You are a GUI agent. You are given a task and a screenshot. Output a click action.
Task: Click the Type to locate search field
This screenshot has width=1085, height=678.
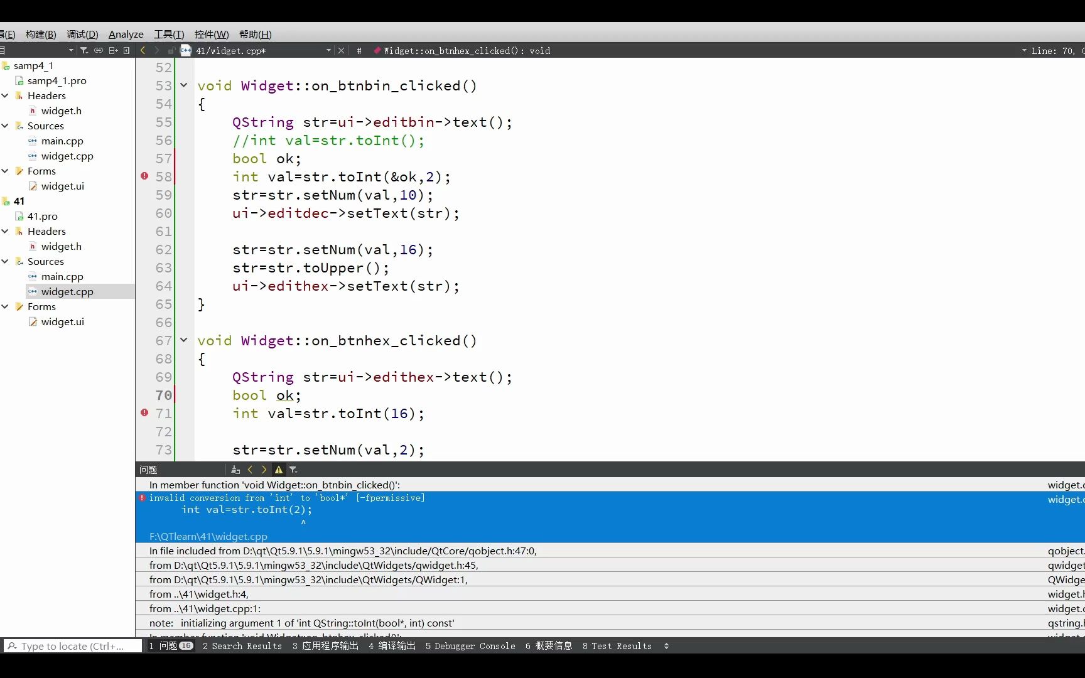point(73,646)
